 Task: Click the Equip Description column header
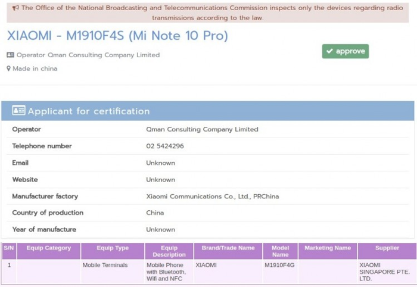[x=169, y=251]
